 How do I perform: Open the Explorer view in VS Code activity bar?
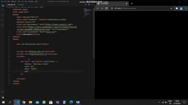click(x=3, y=6)
